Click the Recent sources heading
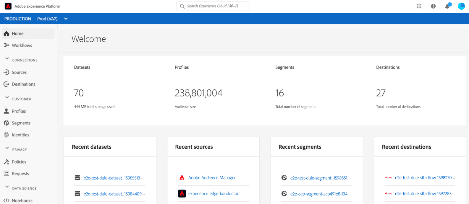 tap(194, 147)
